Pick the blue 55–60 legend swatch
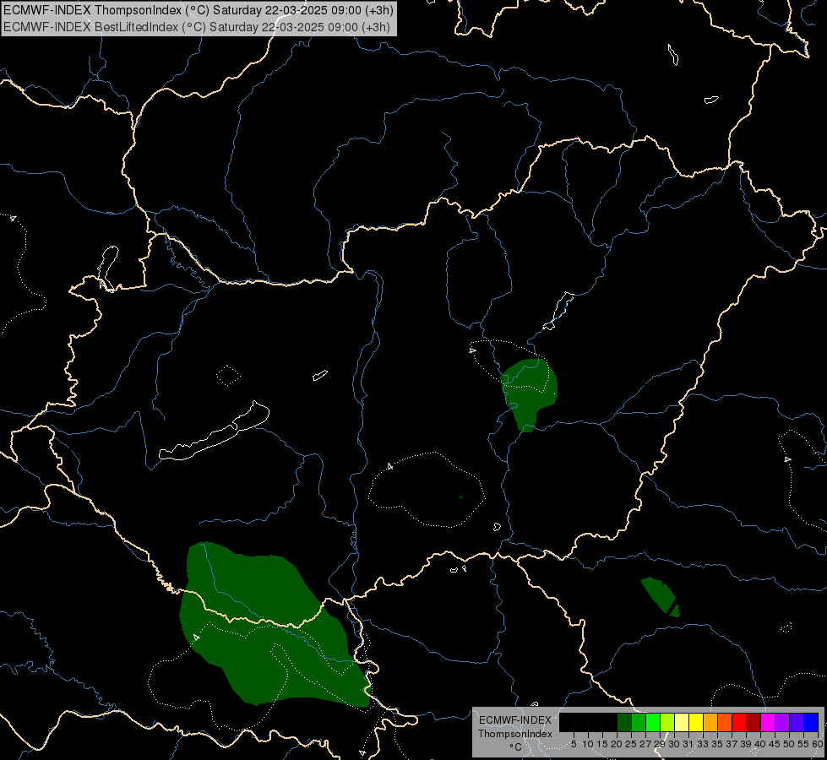Screen dimensions: 827x760 pyautogui.click(x=811, y=722)
